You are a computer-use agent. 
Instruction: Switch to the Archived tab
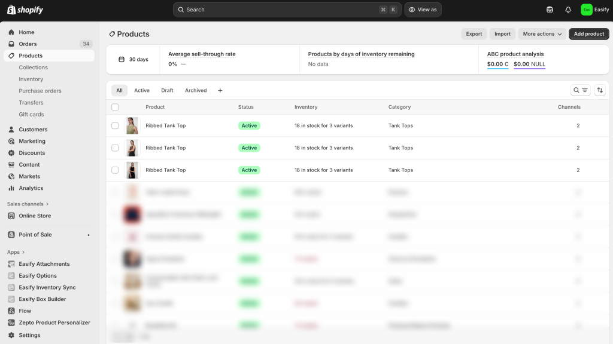pyautogui.click(x=196, y=91)
